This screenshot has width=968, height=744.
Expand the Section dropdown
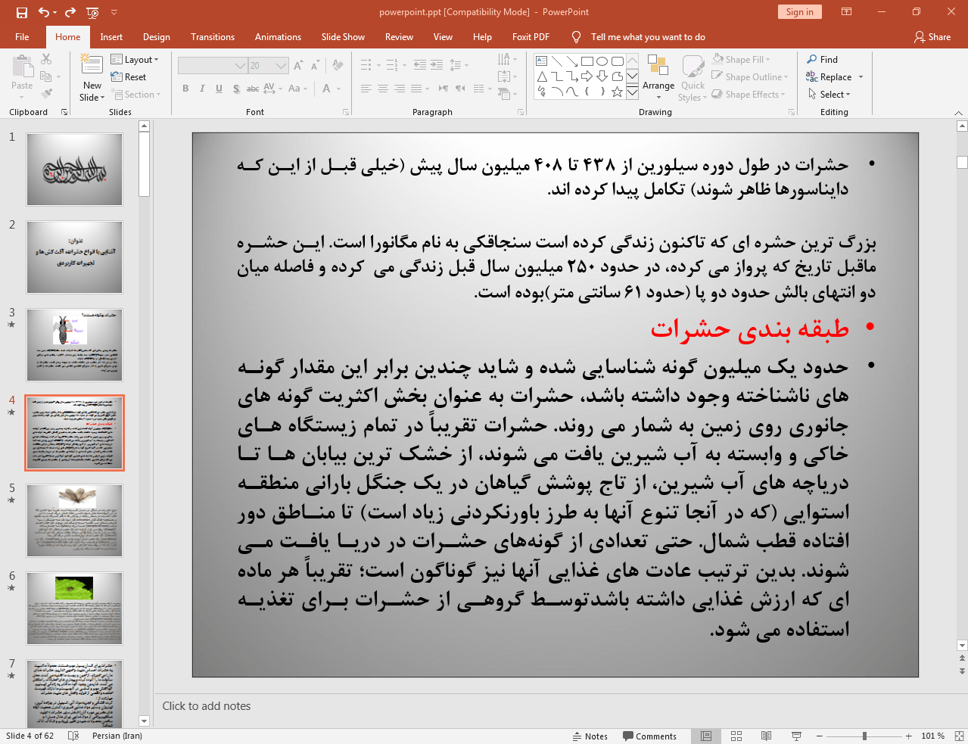point(137,95)
